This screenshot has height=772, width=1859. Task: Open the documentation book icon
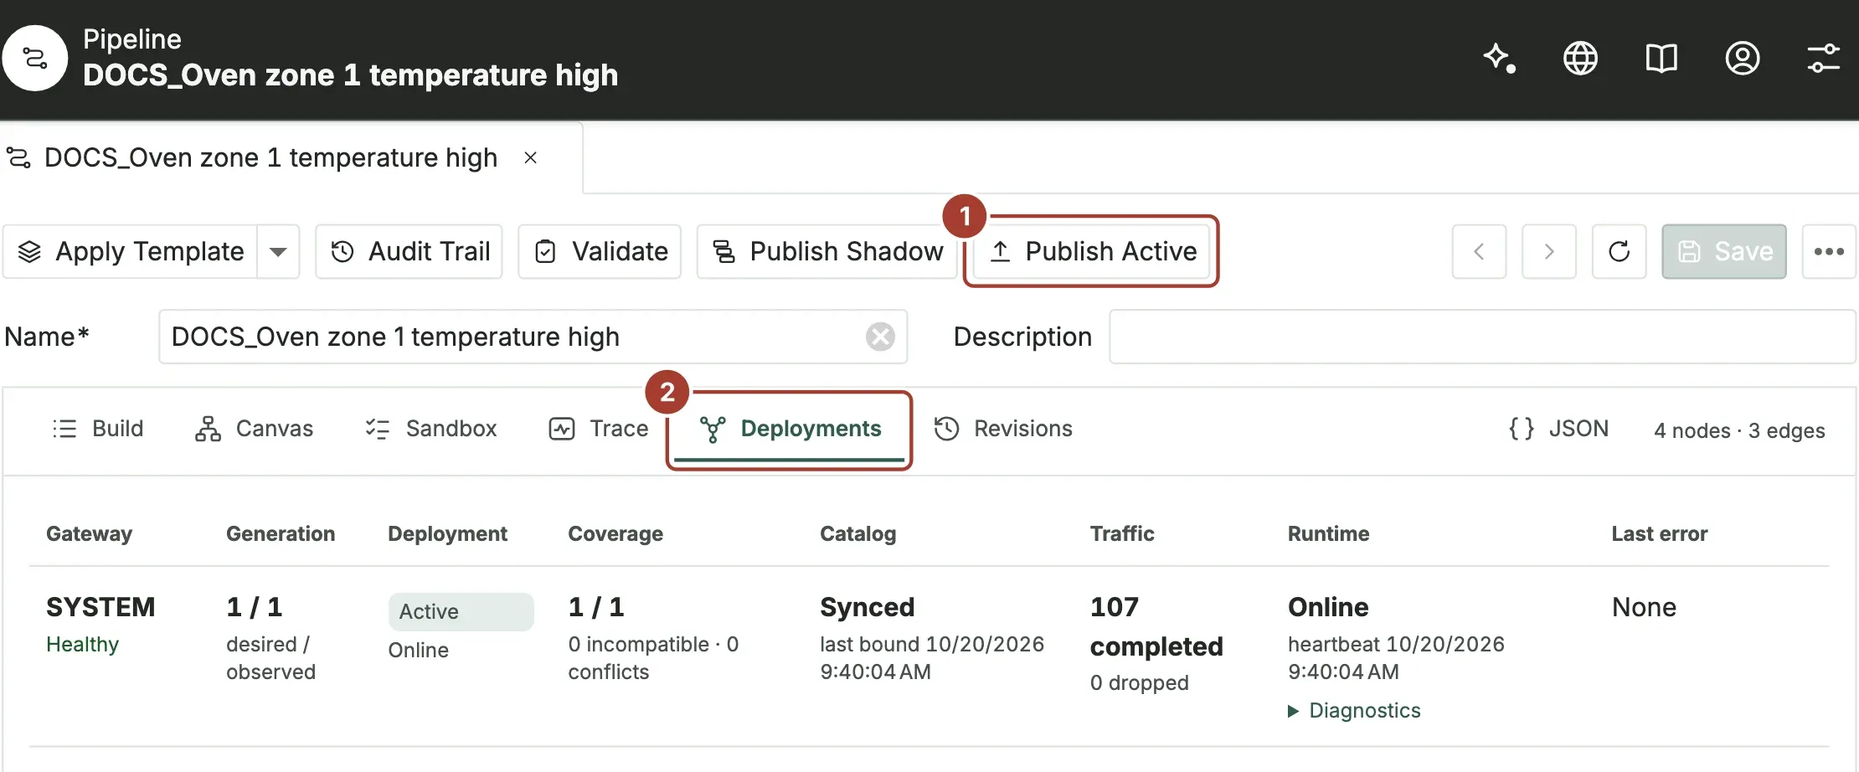click(x=1661, y=58)
